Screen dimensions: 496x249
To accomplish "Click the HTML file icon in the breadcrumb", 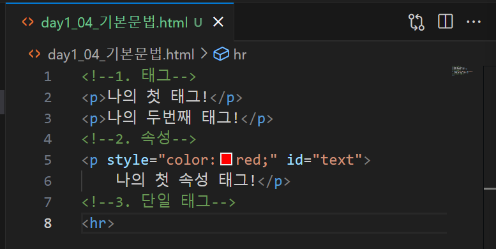I will (x=34, y=54).
